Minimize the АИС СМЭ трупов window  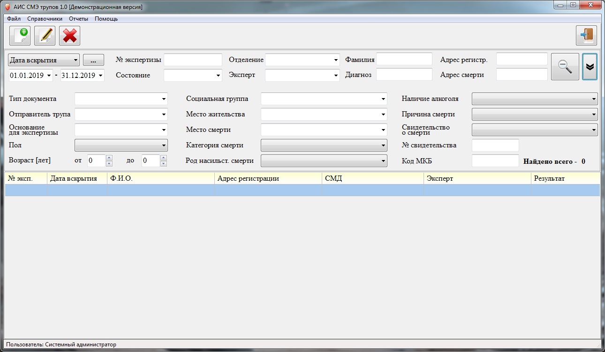pyautogui.click(x=560, y=5)
